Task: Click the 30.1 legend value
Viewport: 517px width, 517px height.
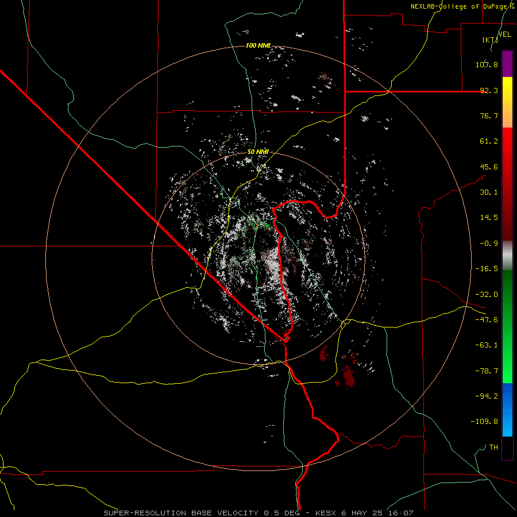Action: [x=489, y=192]
